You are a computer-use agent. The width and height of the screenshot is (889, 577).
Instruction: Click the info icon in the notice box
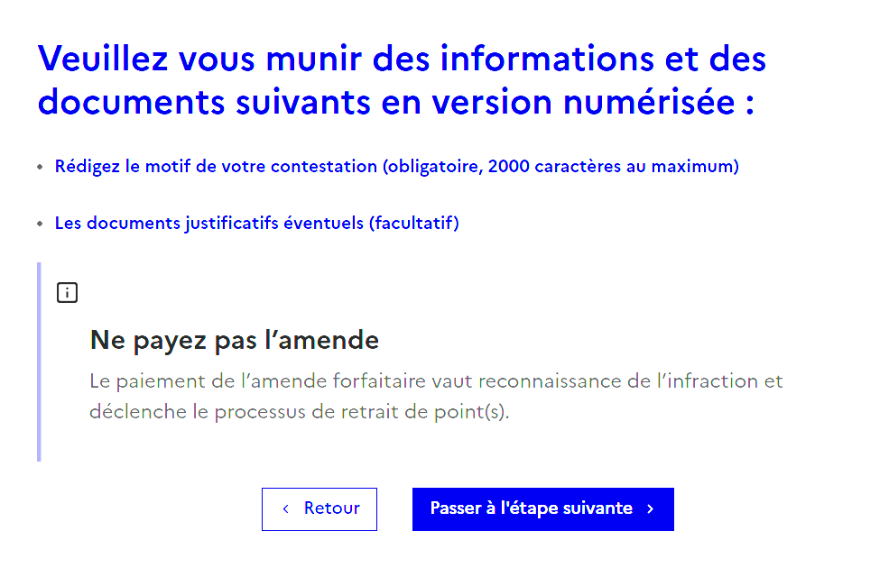pos(67,293)
